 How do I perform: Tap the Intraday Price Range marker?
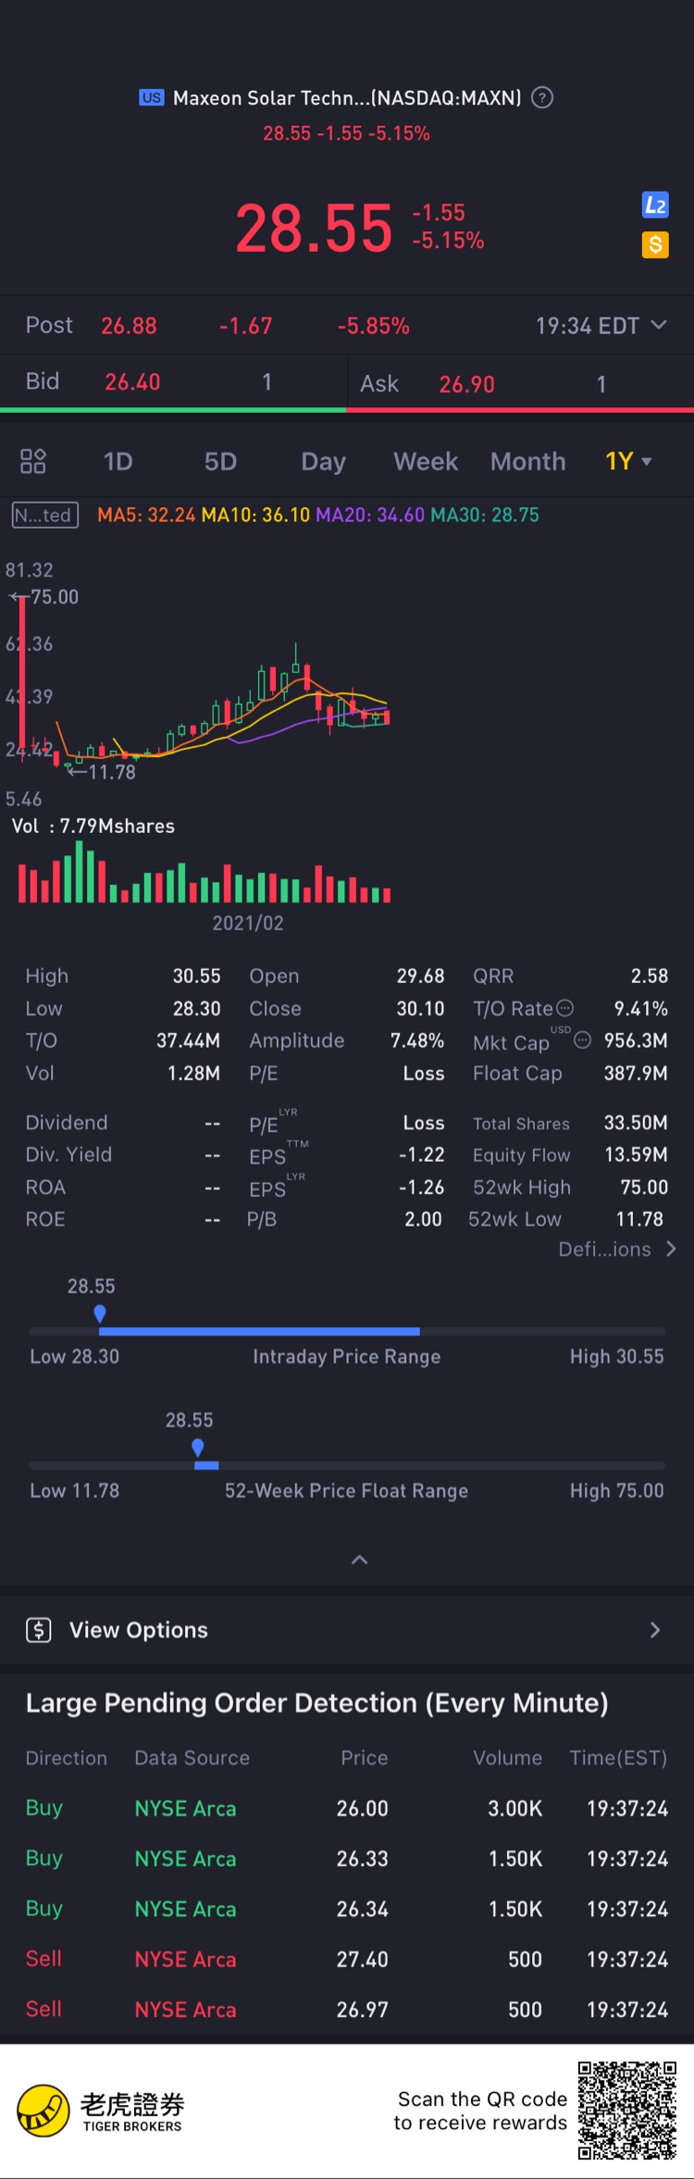100,1314
